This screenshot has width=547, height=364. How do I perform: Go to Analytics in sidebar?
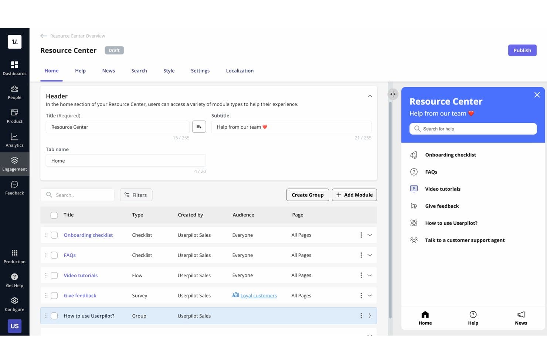pyautogui.click(x=14, y=140)
